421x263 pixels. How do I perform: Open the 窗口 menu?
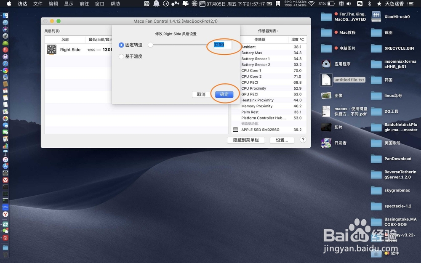[x=100, y=4]
